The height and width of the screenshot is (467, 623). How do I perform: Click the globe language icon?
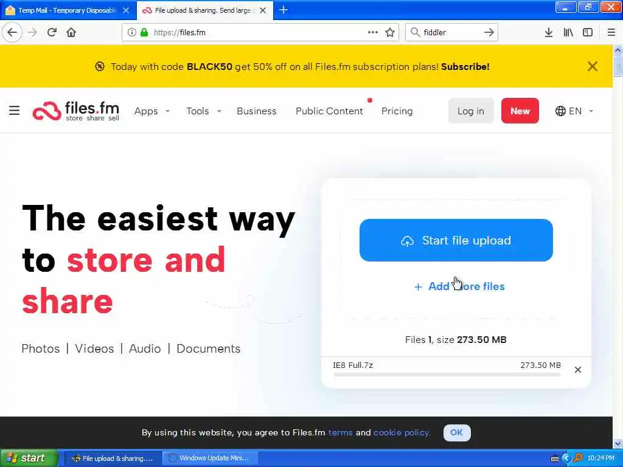[x=560, y=111]
